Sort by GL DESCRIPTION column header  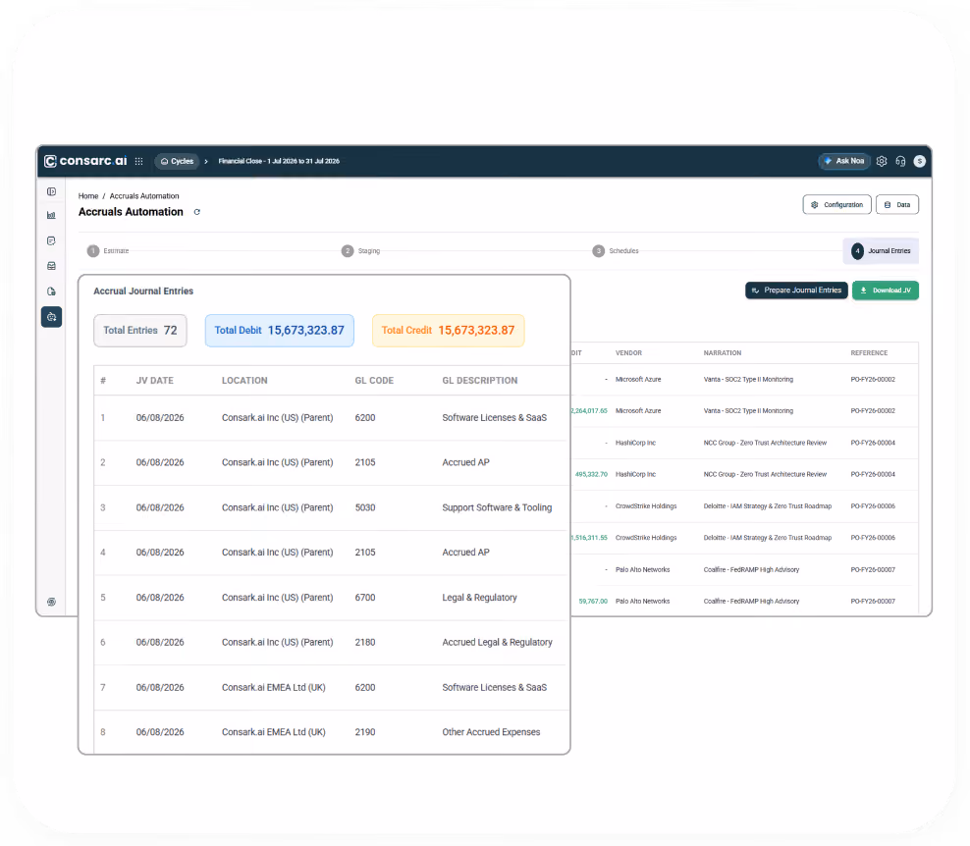click(480, 381)
